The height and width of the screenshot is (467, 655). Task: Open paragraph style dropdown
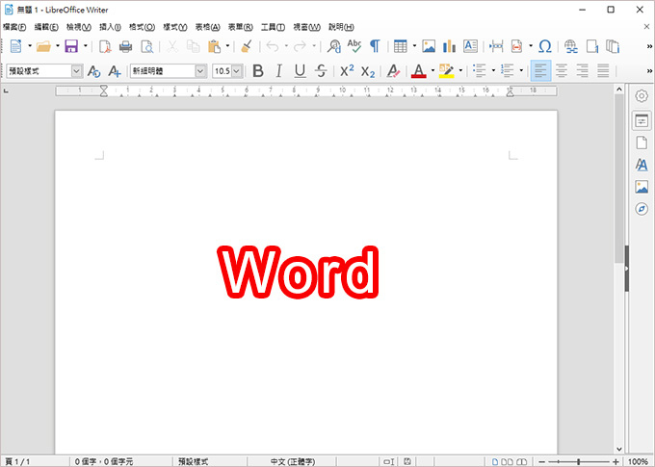pos(76,71)
